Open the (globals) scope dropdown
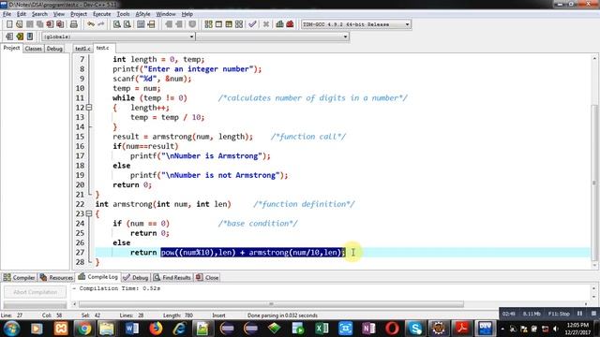Viewport: 600px width, 337px height. click(118, 37)
